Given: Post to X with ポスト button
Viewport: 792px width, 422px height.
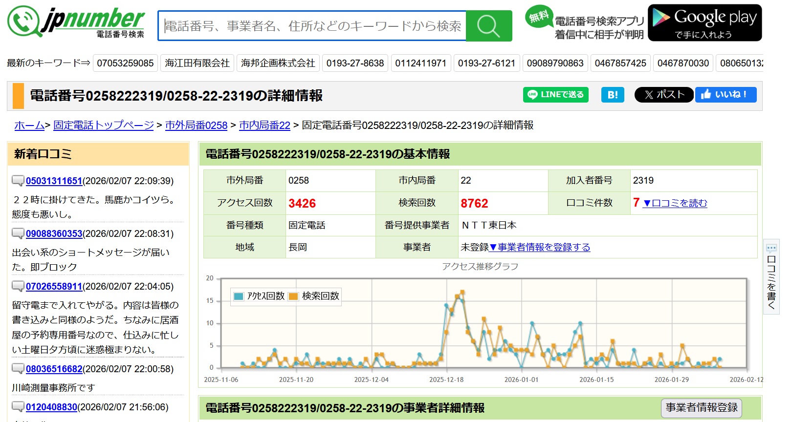Looking at the screenshot, I should (663, 95).
